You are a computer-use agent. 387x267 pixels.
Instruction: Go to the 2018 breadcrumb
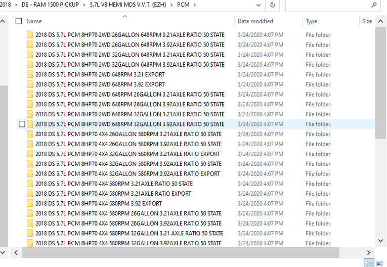pyautogui.click(x=6, y=5)
